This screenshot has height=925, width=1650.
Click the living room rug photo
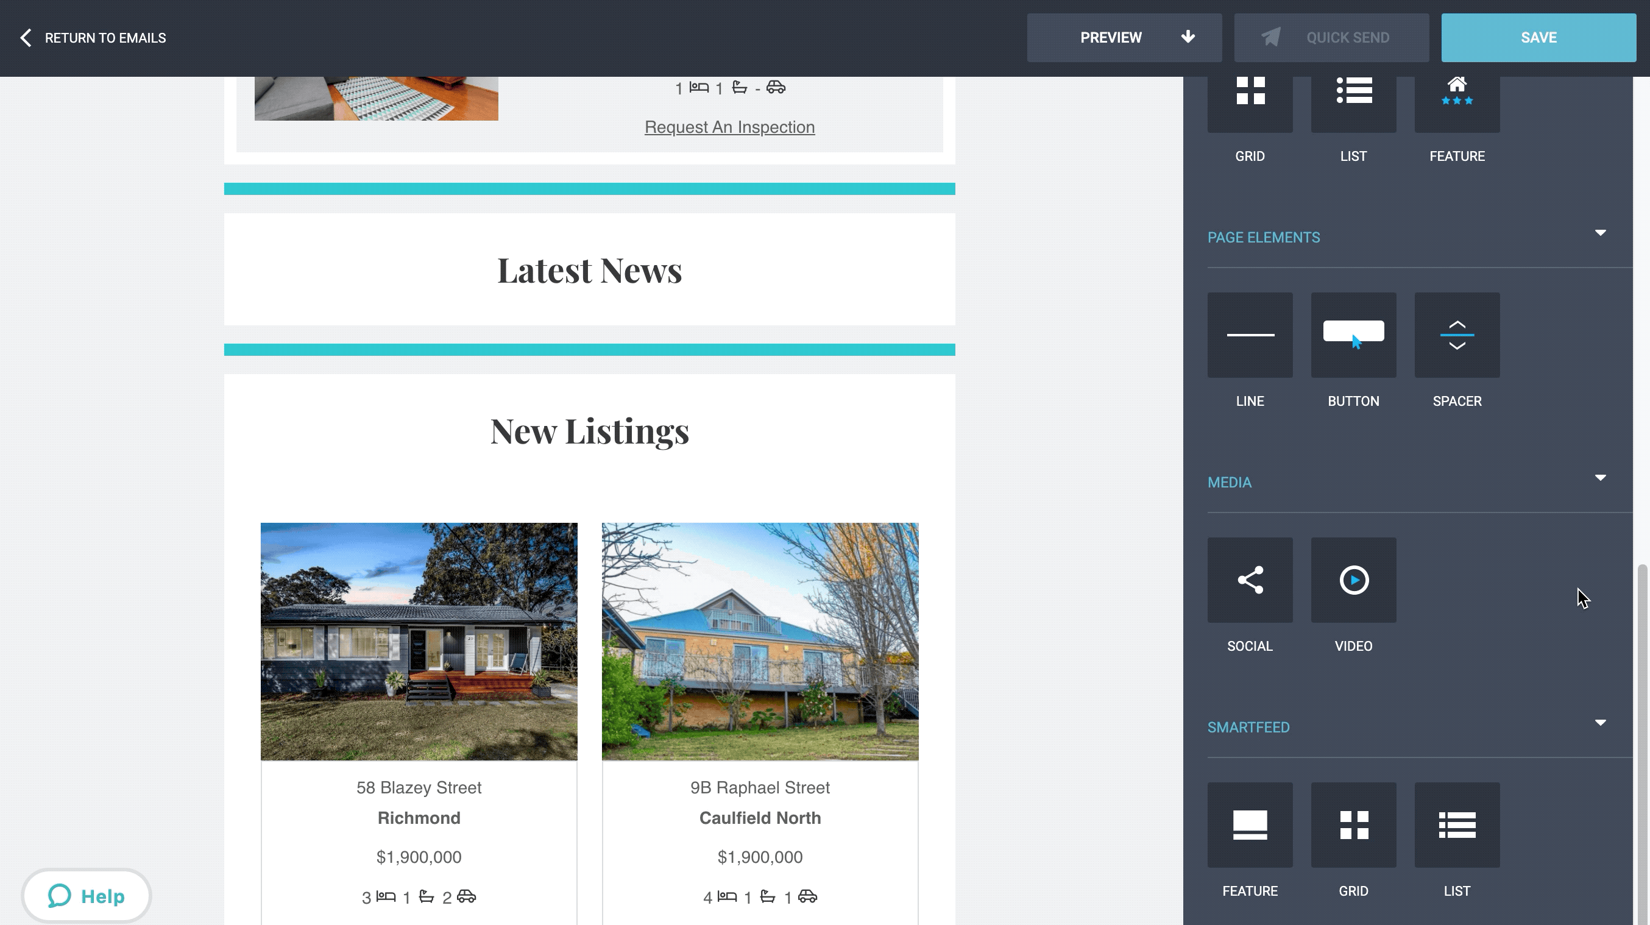coord(376,99)
